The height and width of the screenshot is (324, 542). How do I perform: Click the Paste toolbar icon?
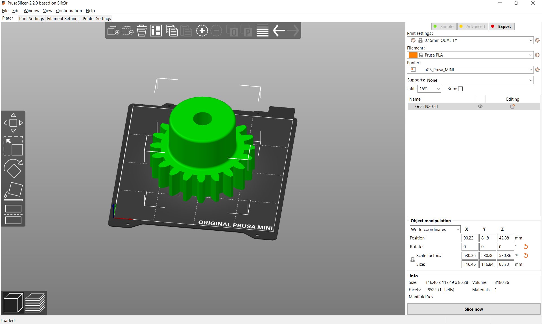(x=186, y=31)
